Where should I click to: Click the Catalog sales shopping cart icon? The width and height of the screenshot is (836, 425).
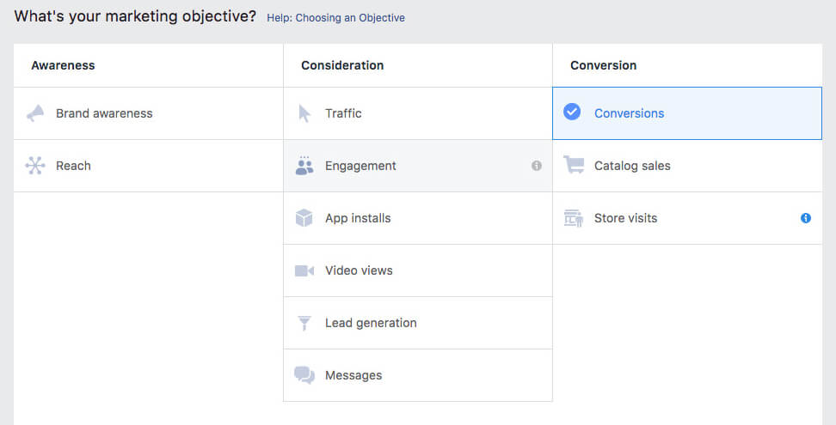[574, 165]
